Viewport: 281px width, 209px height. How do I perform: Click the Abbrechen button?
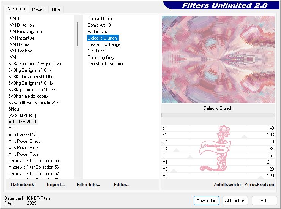point(235,201)
